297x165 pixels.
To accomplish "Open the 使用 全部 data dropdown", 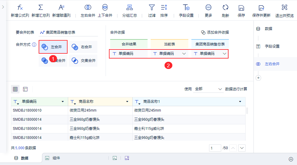I will (208, 89).
